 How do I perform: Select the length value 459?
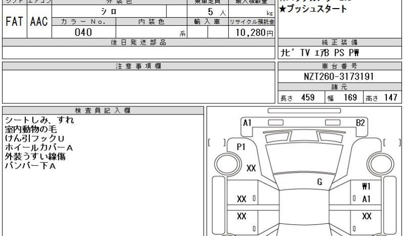(308, 97)
